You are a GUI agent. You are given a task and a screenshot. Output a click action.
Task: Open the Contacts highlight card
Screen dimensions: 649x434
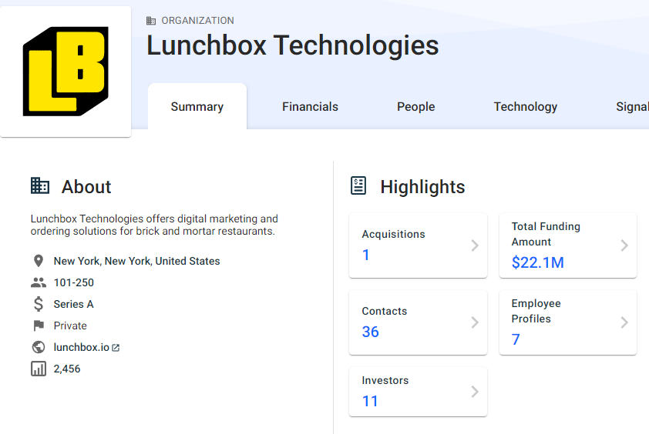tap(418, 322)
